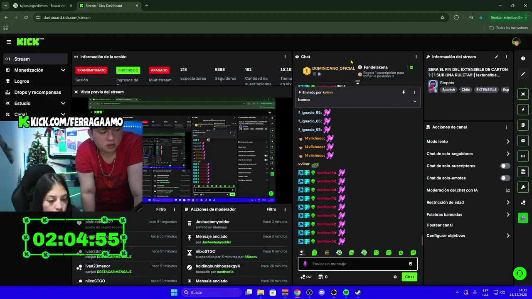This screenshot has height=299, width=532.
Task: Open the Kick hamburger navigation menu
Action: (9, 42)
